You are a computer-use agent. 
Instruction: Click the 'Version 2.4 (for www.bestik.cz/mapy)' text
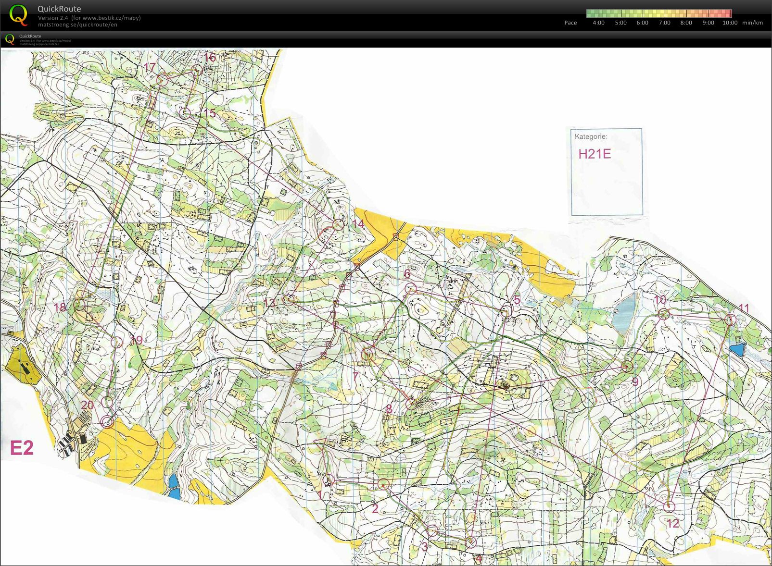point(89,18)
